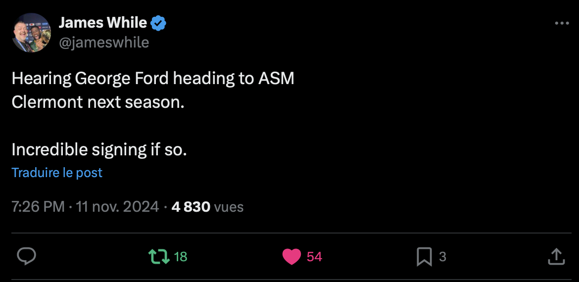Unlike the post via the pink heart
The image size is (579, 282).
[292, 256]
